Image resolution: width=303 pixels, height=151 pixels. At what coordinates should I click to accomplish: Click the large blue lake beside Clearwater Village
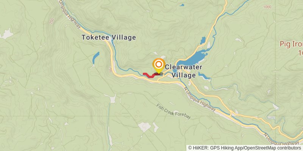point(192,58)
